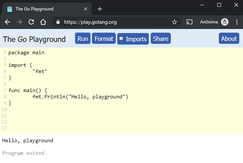Click the Format button
The image size is (243, 163).
(x=104, y=38)
